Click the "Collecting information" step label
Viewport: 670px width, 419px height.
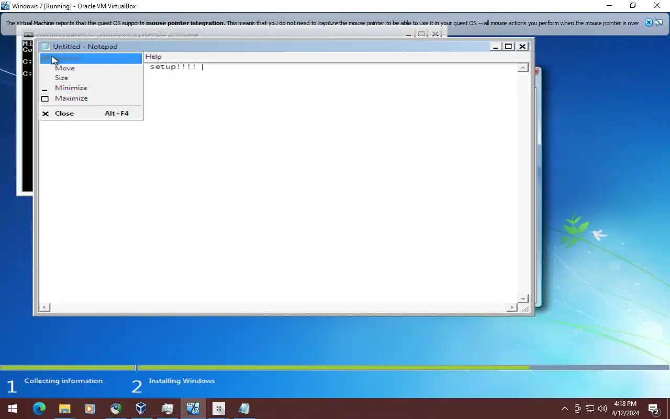(x=63, y=381)
